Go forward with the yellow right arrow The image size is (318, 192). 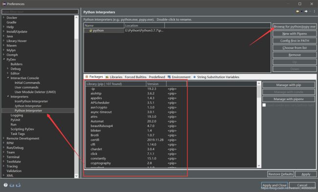[306, 12]
